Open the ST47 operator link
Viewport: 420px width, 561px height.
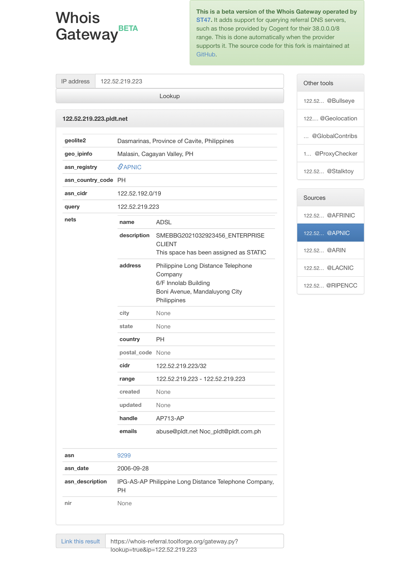[204, 20]
